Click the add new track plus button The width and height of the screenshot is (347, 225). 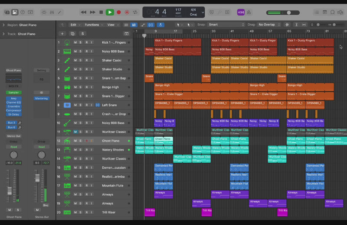coord(62,34)
